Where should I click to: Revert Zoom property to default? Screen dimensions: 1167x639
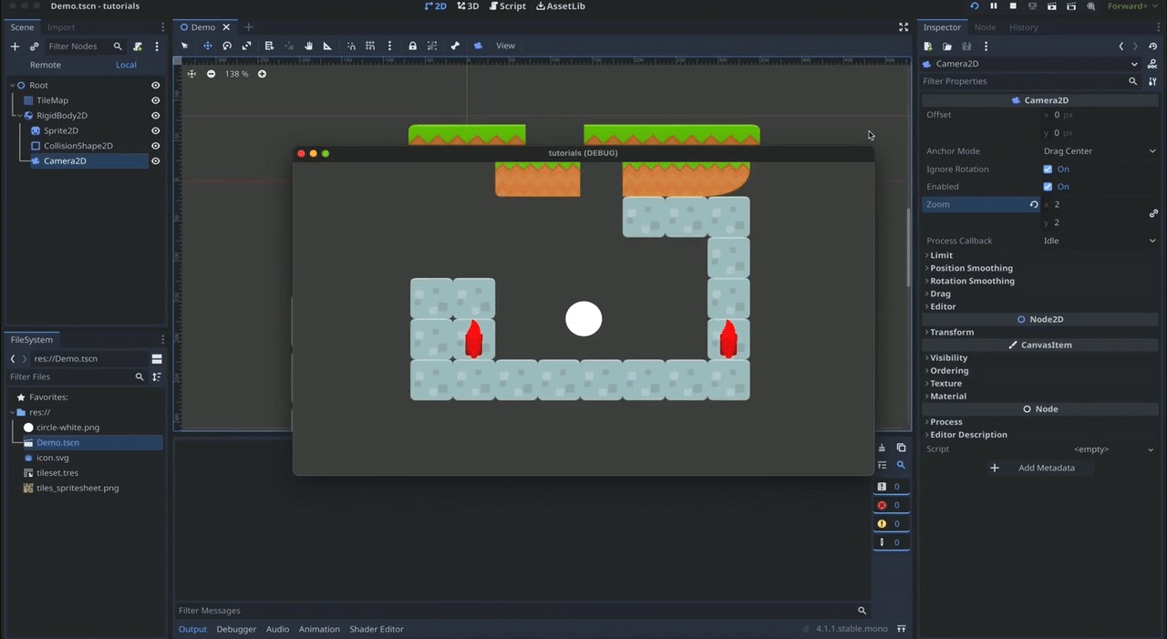point(1033,204)
